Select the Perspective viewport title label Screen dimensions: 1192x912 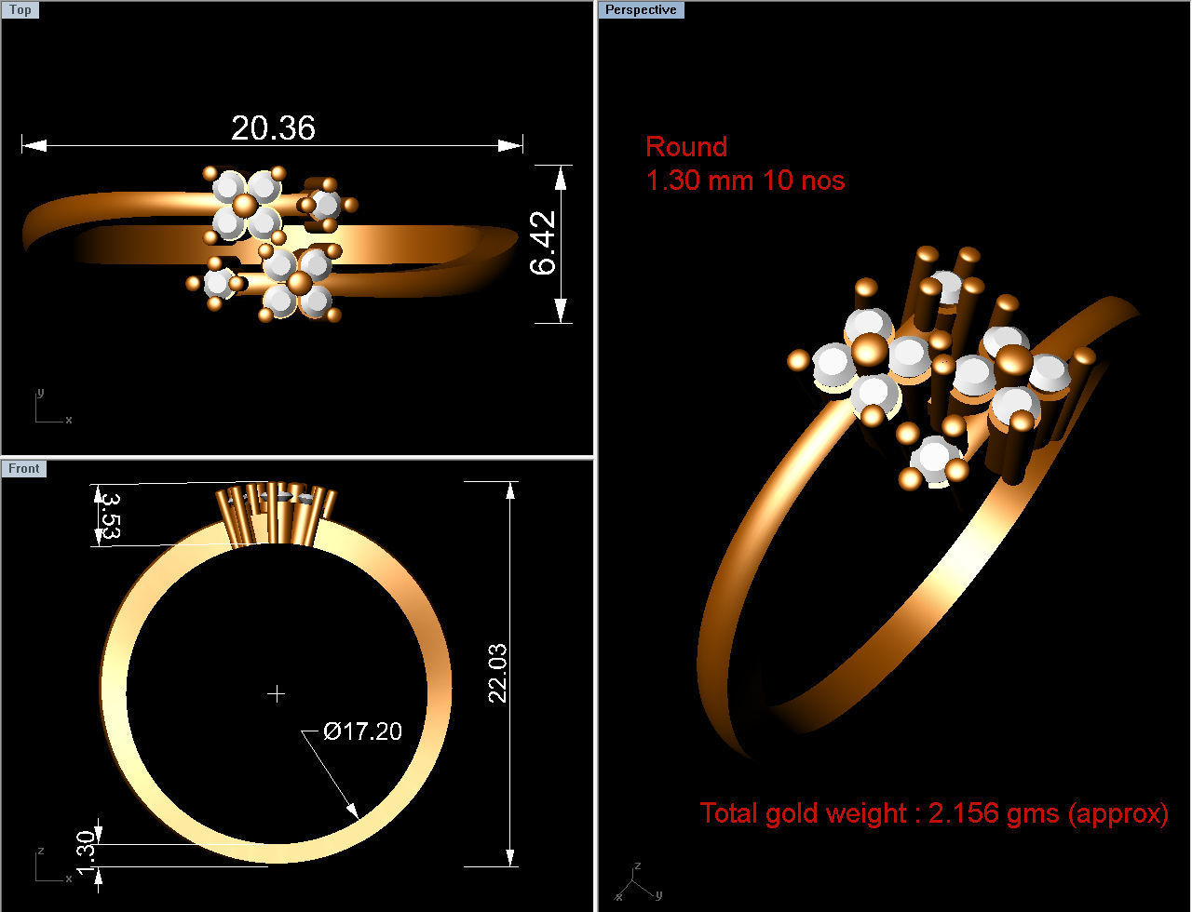coord(641,10)
